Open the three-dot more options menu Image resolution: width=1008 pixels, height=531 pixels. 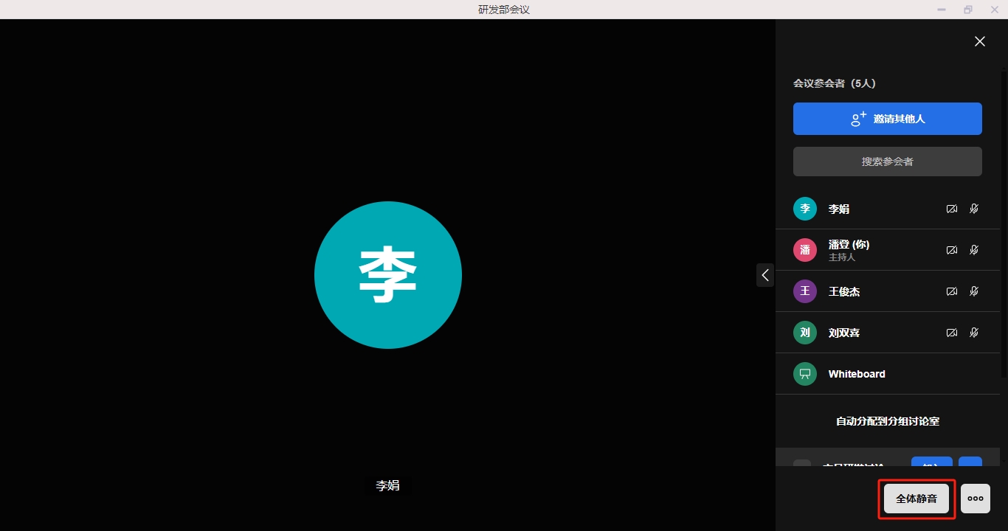(976, 499)
